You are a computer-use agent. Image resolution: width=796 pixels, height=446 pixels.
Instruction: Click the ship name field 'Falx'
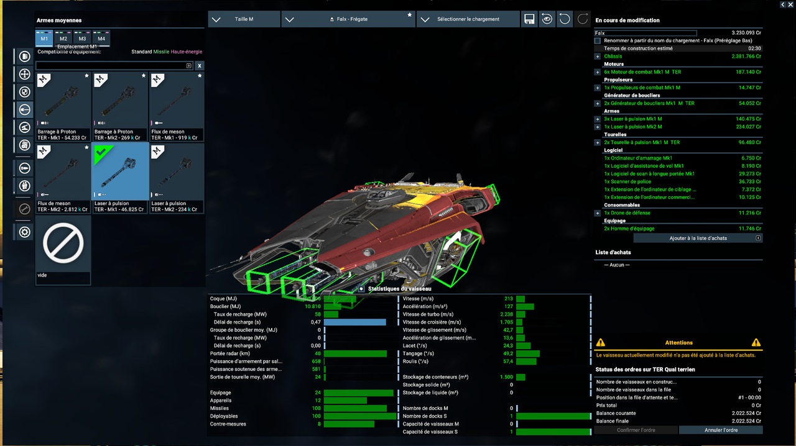pyautogui.click(x=646, y=33)
